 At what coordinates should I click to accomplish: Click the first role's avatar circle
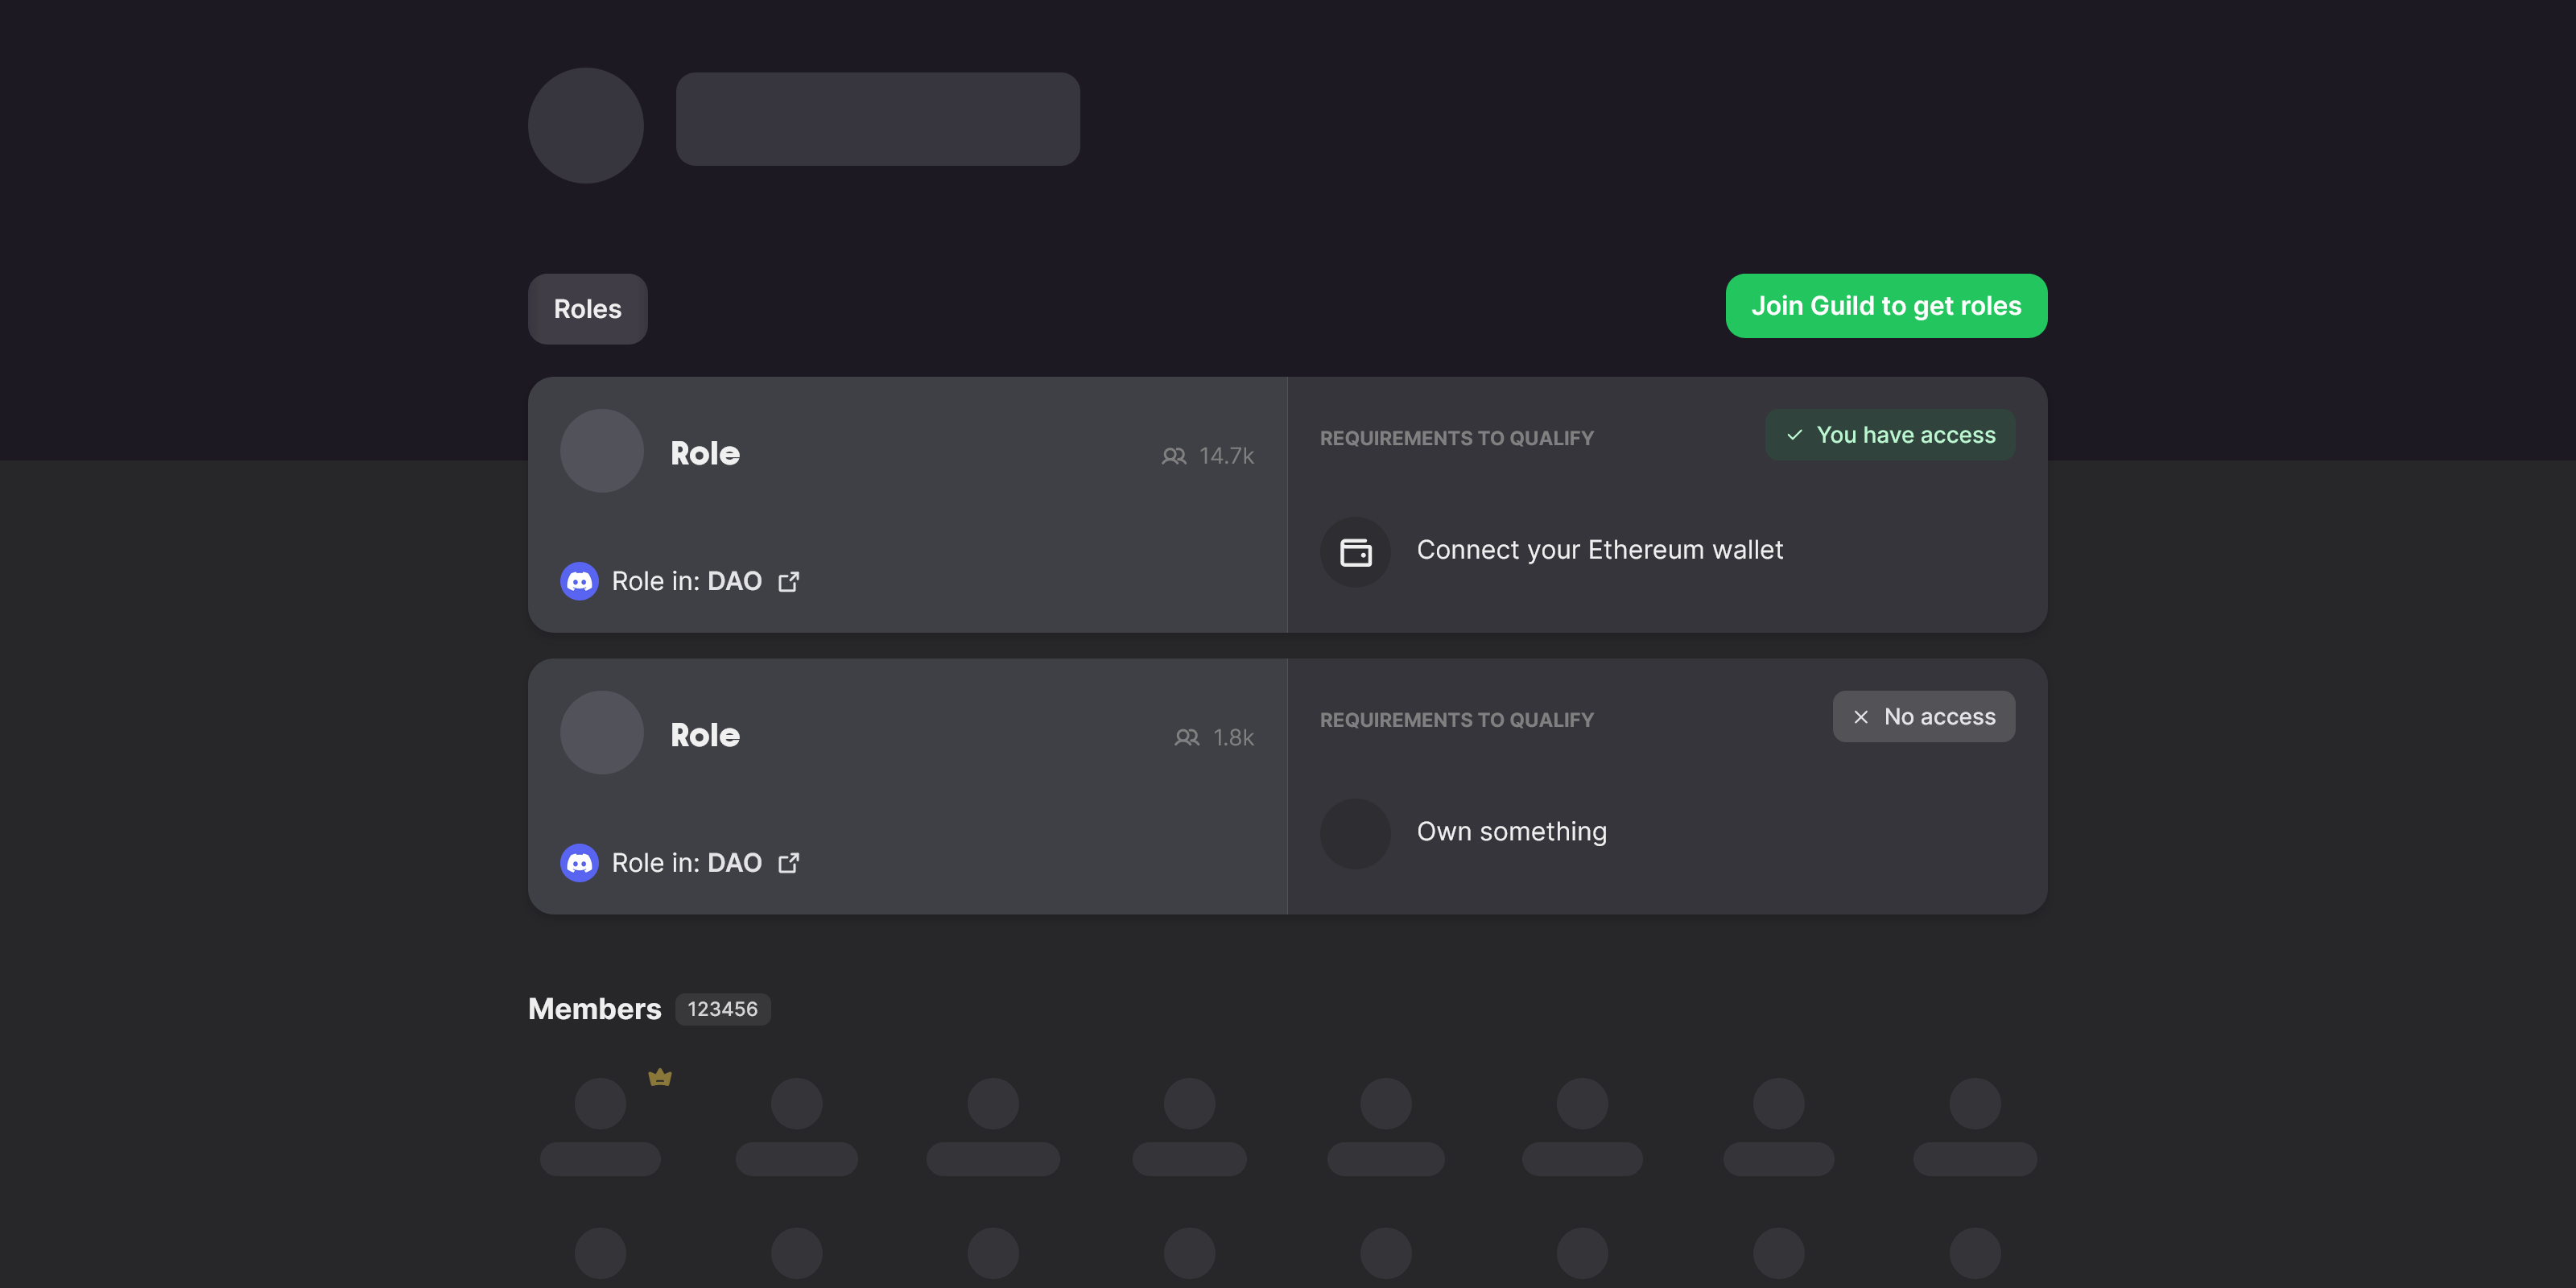601,451
